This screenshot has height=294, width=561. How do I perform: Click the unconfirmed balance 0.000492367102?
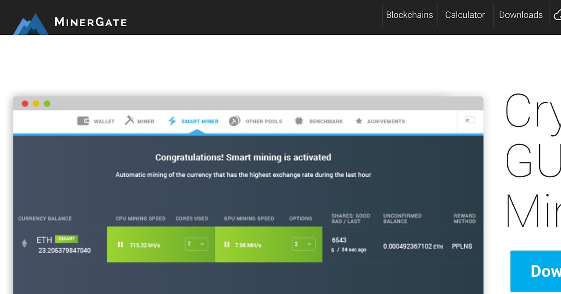tap(408, 246)
